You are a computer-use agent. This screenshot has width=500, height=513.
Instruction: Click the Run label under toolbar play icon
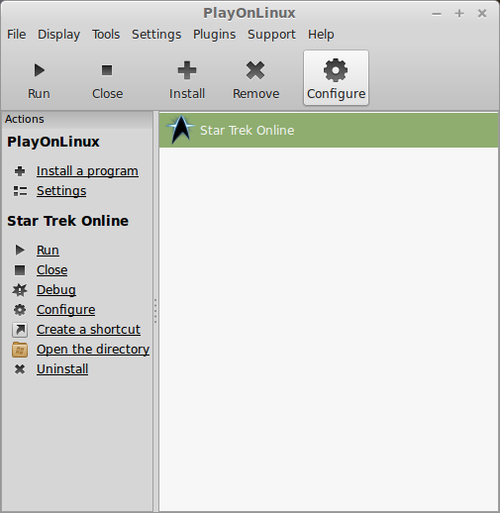point(39,94)
